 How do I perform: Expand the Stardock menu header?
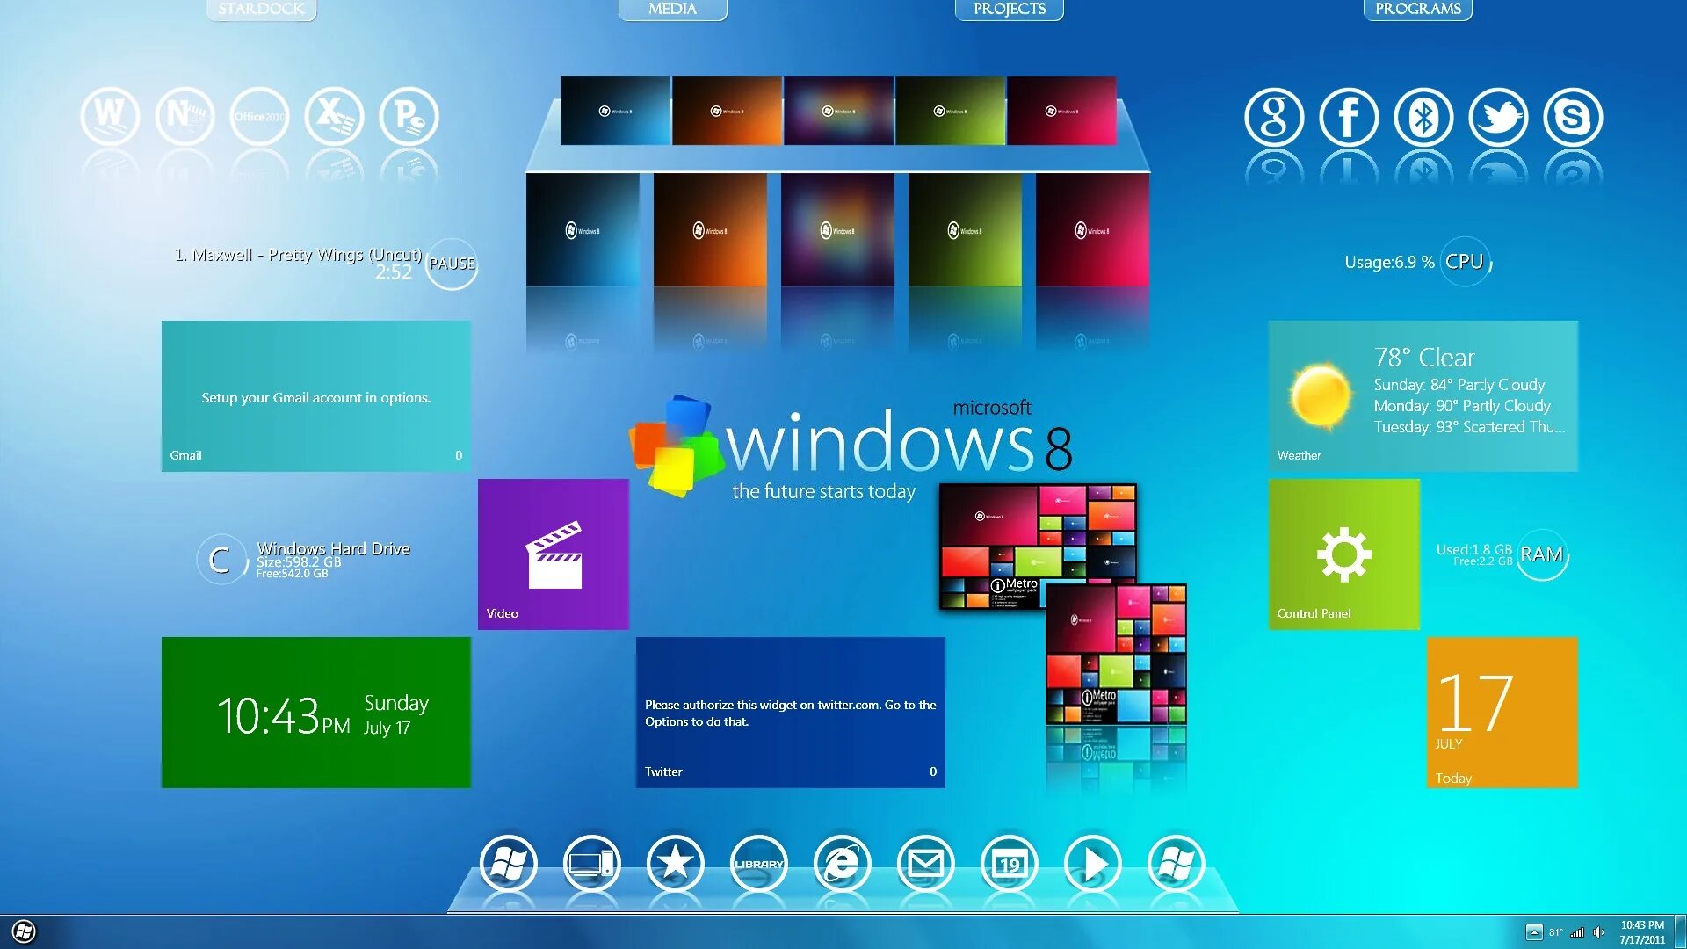[261, 10]
